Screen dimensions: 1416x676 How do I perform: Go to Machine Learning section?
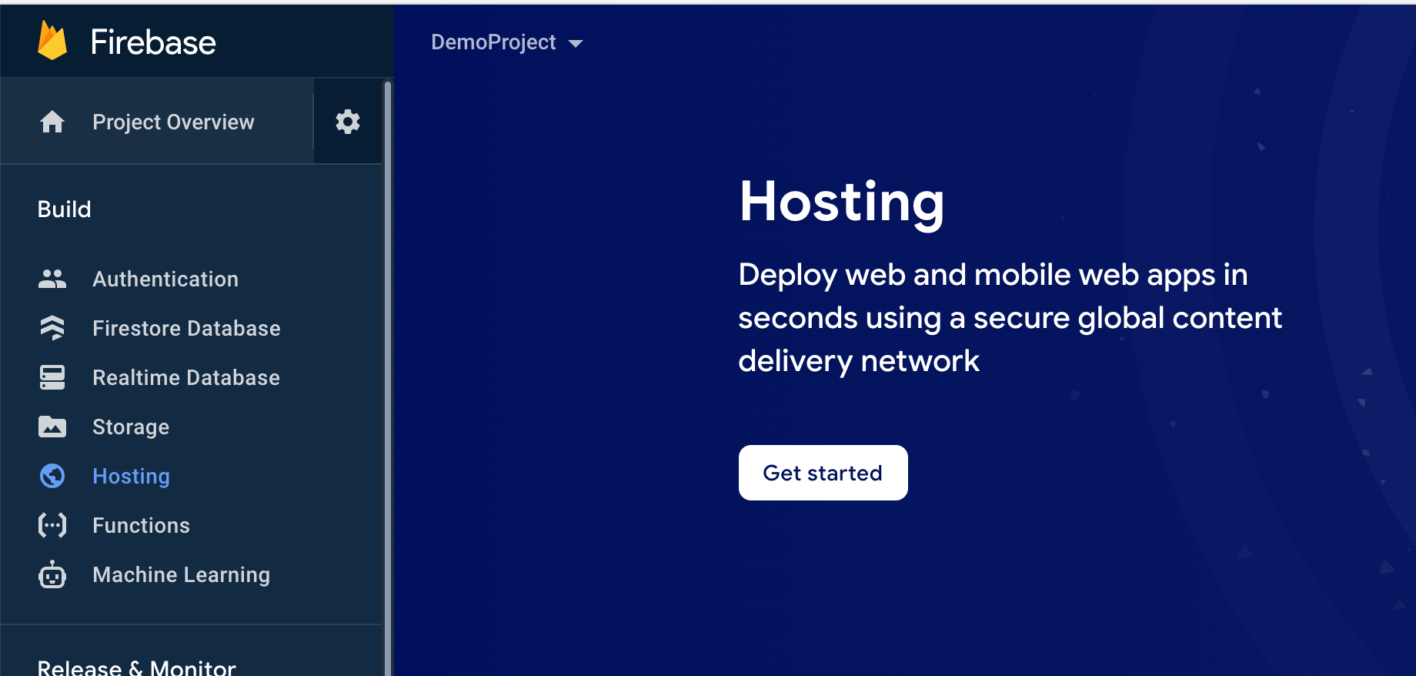(x=181, y=574)
